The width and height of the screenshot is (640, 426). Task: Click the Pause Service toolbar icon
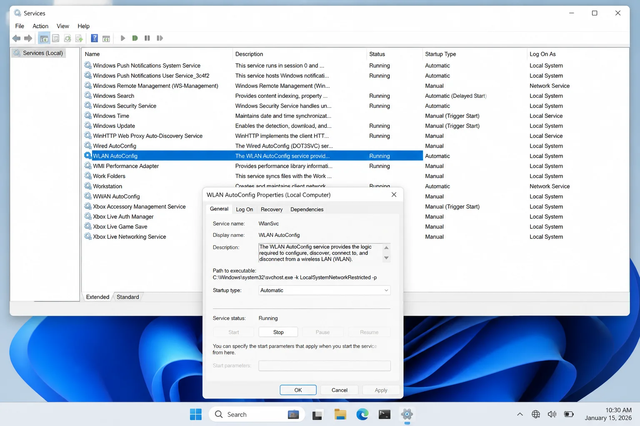[x=147, y=38]
